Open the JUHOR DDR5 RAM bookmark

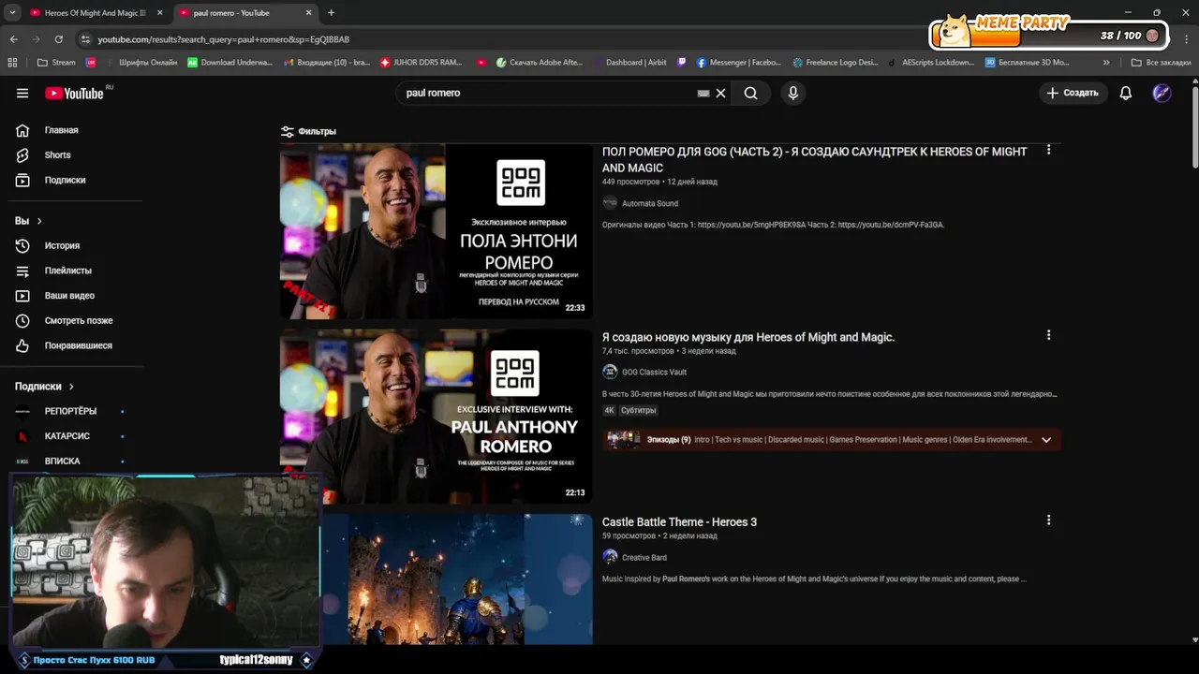coord(422,63)
